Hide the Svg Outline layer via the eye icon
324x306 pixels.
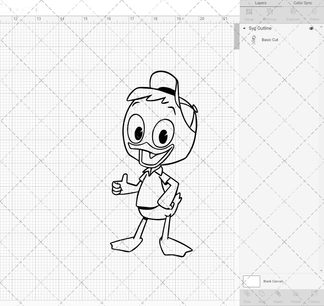[311, 28]
